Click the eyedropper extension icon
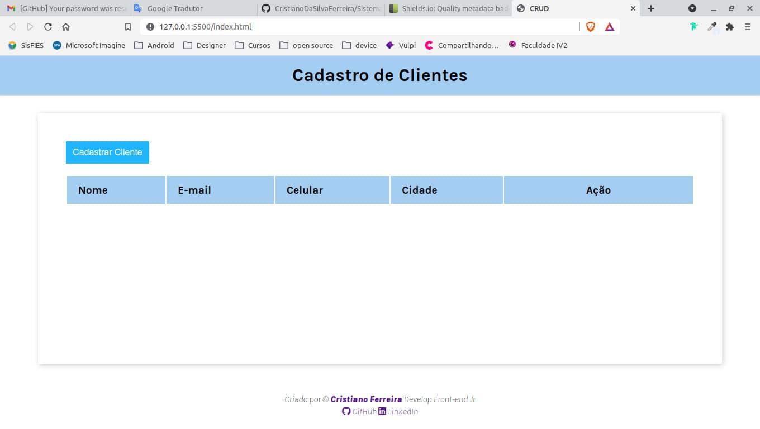 pyautogui.click(x=712, y=27)
